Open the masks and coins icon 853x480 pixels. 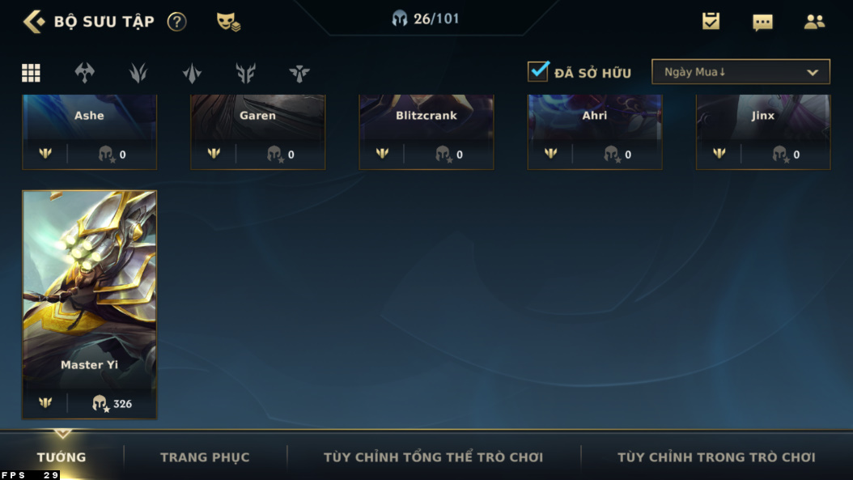pyautogui.click(x=228, y=22)
